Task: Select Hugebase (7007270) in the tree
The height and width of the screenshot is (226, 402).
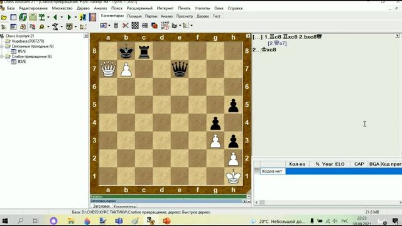Action: click(28, 41)
